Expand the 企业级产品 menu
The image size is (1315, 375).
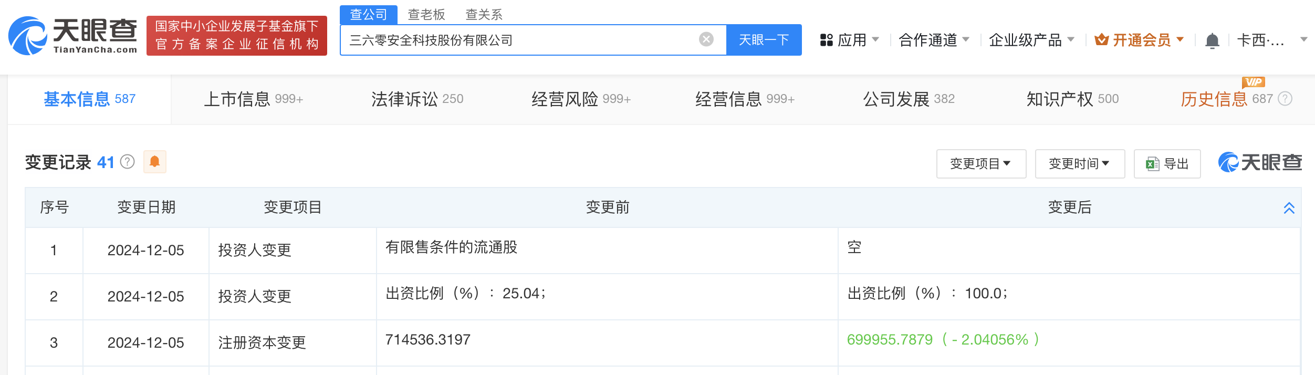1031,40
